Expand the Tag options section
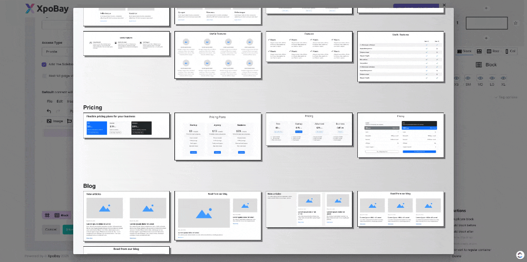The width and height of the screenshot is (527, 262). (x=507, y=97)
